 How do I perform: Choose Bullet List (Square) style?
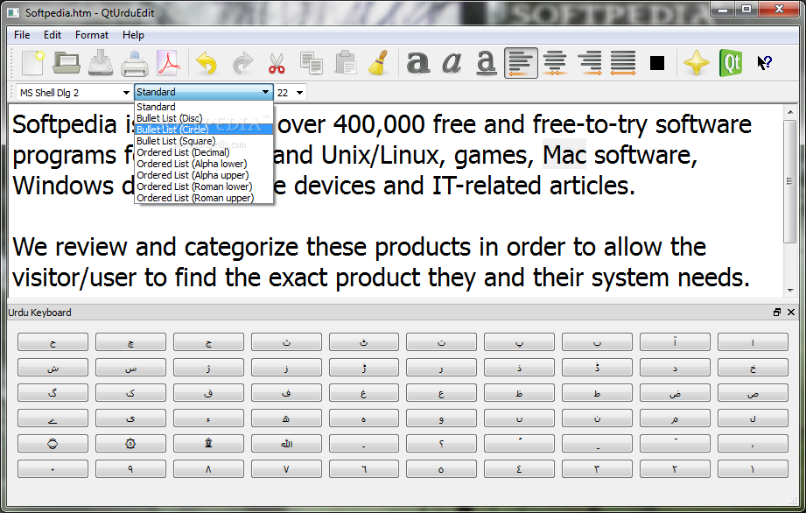coord(204,141)
